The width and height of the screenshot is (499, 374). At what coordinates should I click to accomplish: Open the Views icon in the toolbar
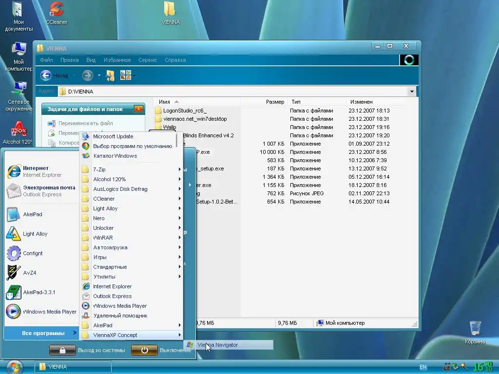coord(126,75)
